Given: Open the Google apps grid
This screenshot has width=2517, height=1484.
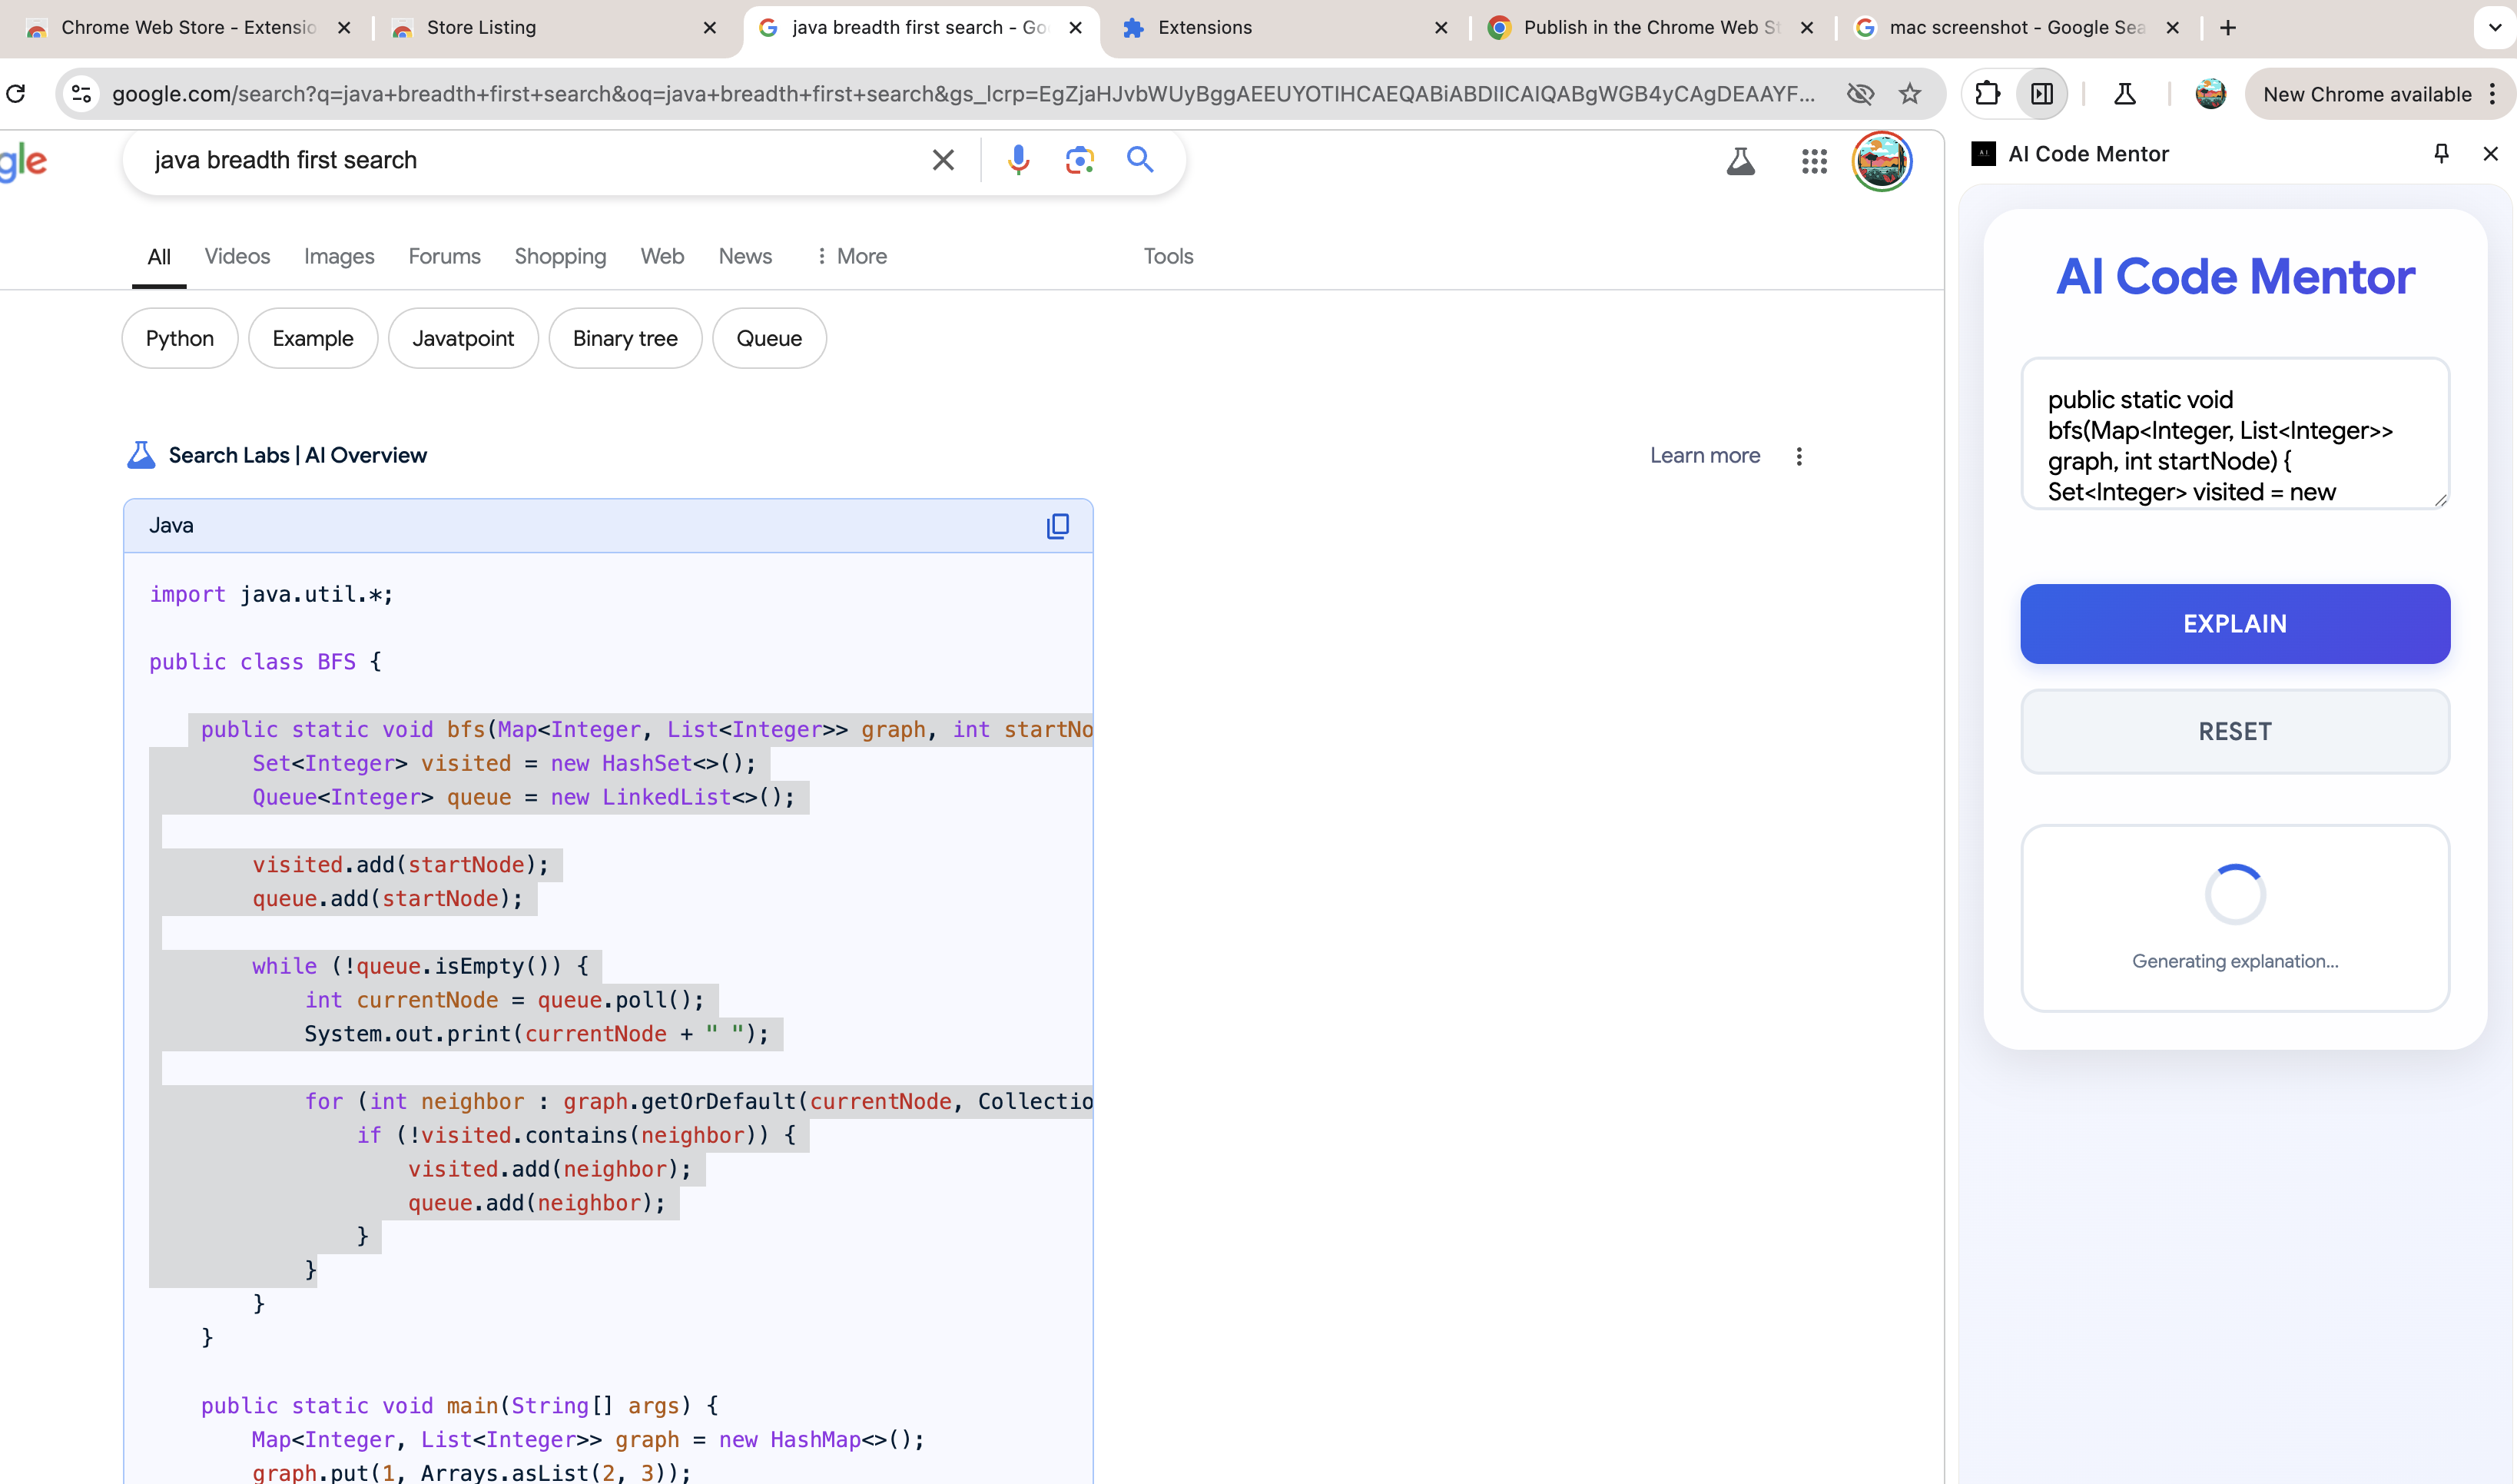Looking at the screenshot, I should click(x=1813, y=161).
